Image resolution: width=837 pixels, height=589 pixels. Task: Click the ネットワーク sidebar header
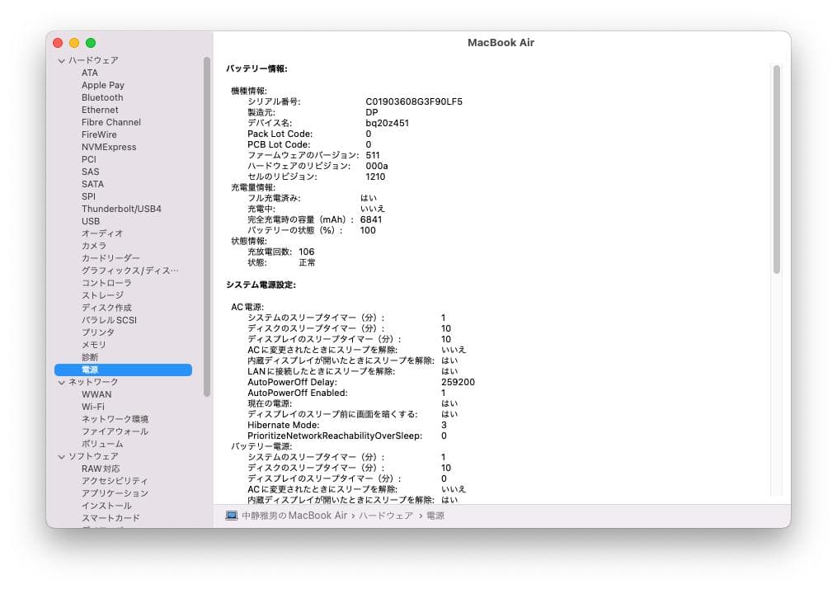pos(93,382)
